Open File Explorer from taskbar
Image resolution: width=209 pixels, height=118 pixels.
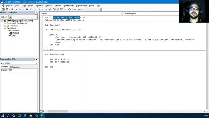coord(31,116)
